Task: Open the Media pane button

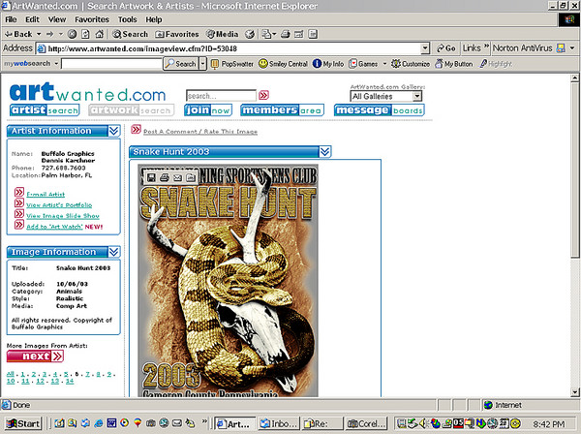Action: tap(223, 34)
